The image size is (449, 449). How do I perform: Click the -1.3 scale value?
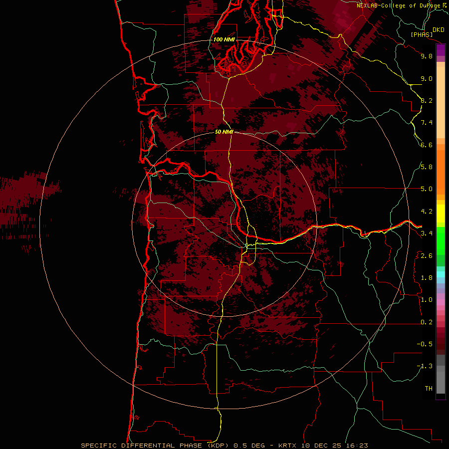425,366
